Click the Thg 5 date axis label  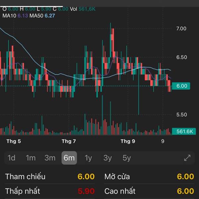[14, 141]
